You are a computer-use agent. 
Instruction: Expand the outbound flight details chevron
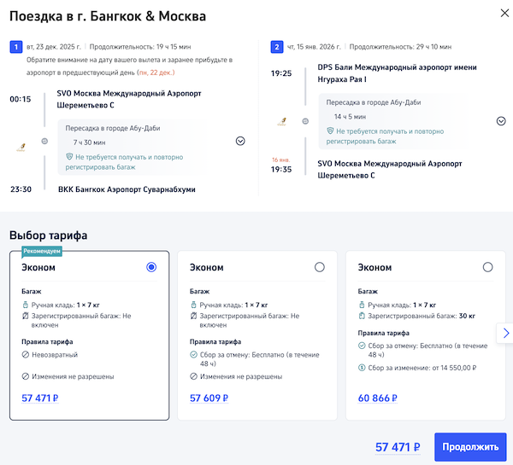pyautogui.click(x=240, y=141)
